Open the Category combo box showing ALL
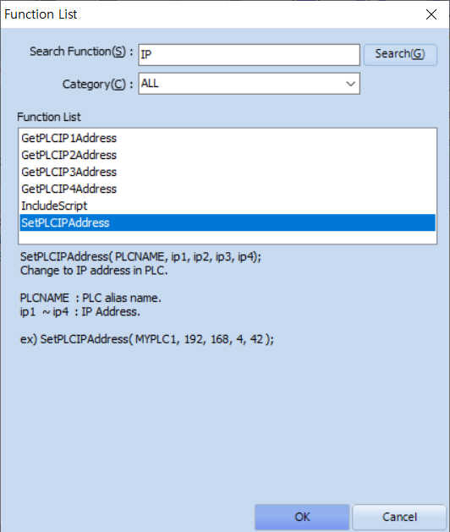 249,84
